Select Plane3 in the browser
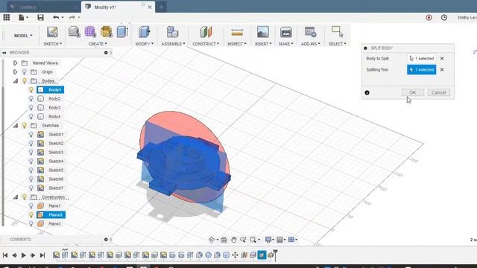Image resolution: width=477 pixels, height=268 pixels. pyautogui.click(x=54, y=223)
